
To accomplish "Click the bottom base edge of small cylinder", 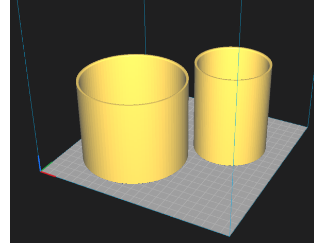I will point(230,164).
